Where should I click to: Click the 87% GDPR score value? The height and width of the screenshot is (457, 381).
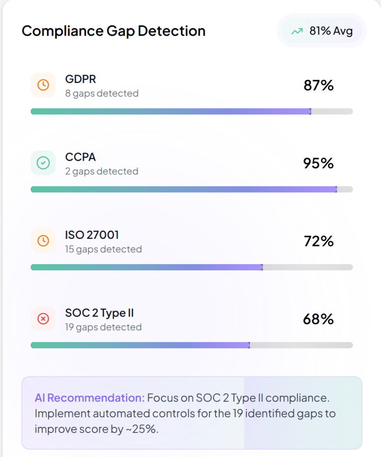tap(319, 85)
